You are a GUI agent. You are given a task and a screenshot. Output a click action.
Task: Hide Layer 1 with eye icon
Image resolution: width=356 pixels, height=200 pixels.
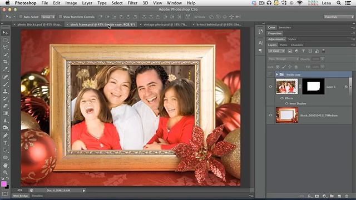[270, 87]
